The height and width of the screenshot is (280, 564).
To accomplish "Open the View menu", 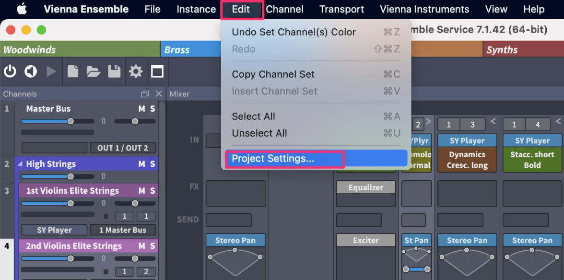I will click(496, 9).
